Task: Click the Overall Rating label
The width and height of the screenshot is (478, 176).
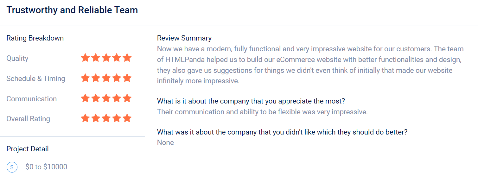Action: click(28, 119)
